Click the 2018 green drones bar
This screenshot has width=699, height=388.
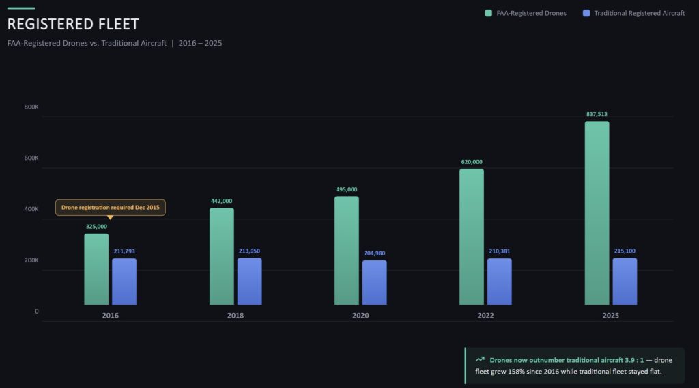tap(221, 256)
